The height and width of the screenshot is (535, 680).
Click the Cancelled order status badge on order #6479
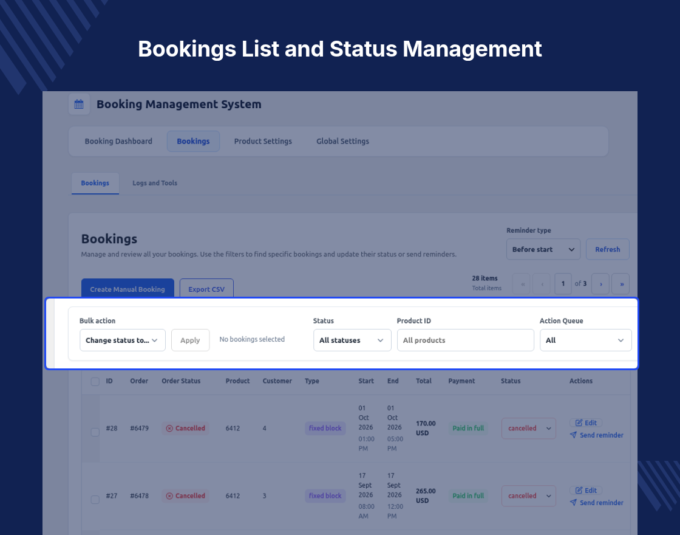pos(186,428)
